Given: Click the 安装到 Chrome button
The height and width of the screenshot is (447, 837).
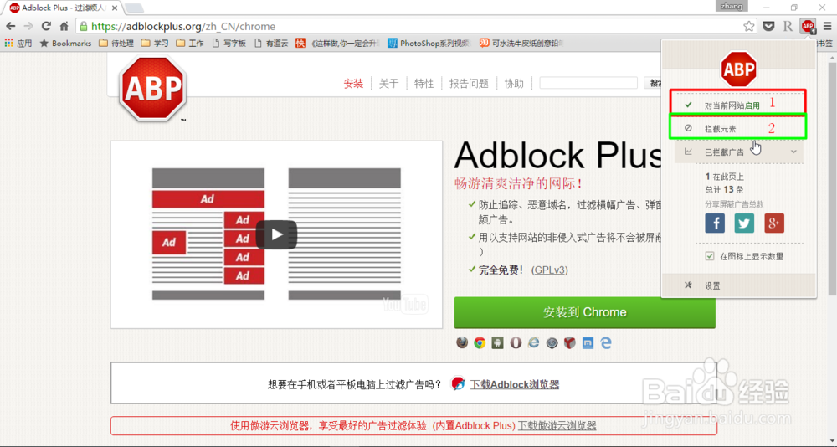Looking at the screenshot, I should pos(584,312).
